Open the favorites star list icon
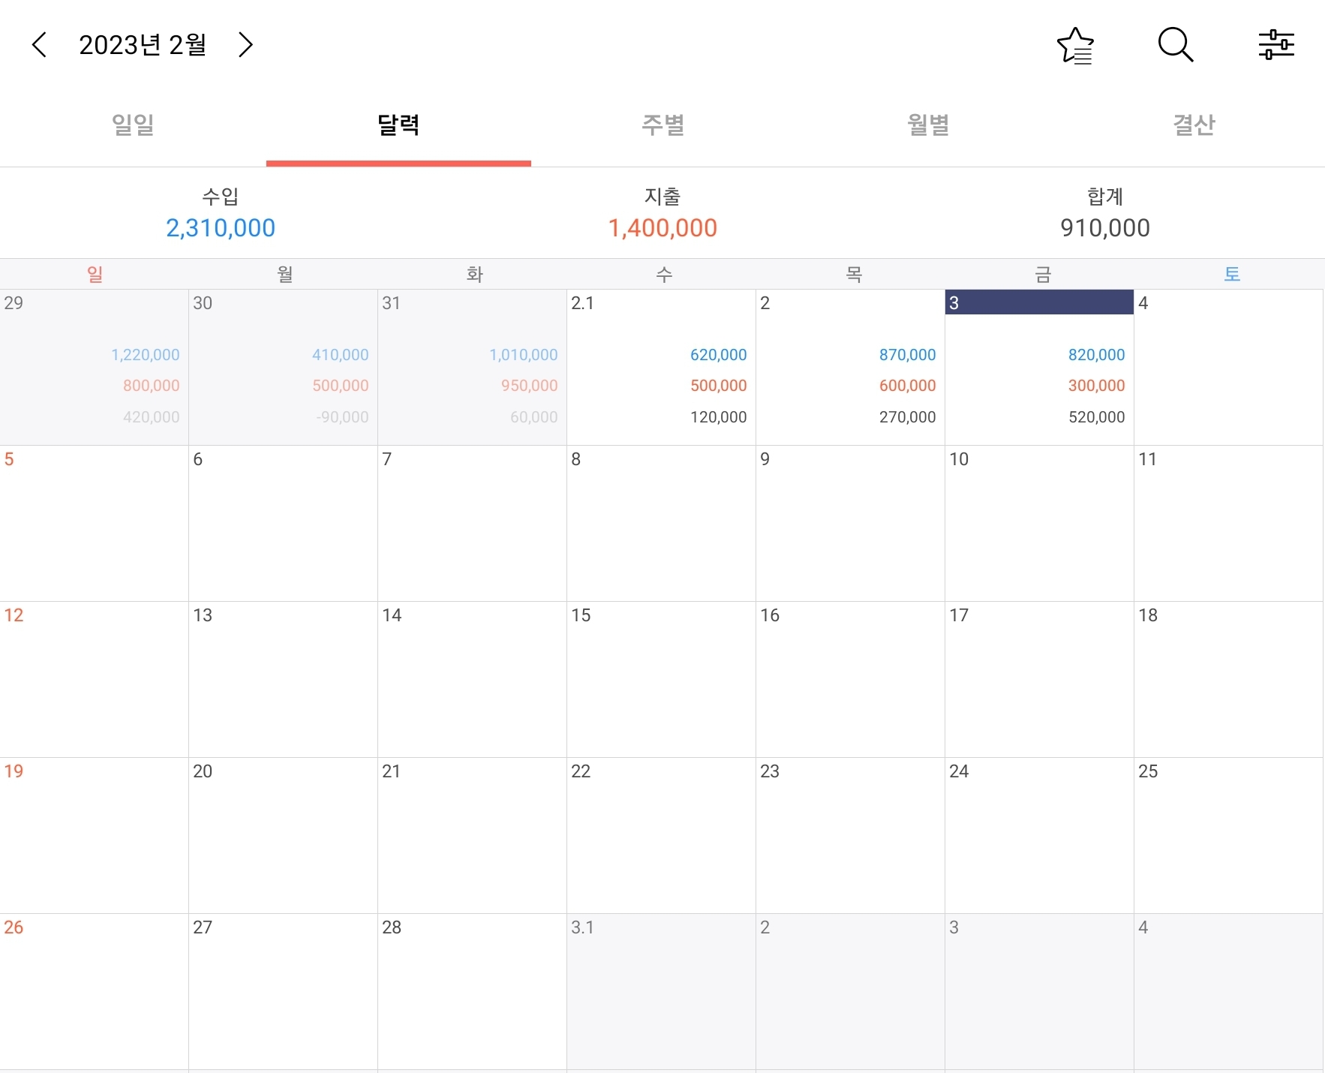Screen dimensions: 1325x1073 pos(1075,45)
